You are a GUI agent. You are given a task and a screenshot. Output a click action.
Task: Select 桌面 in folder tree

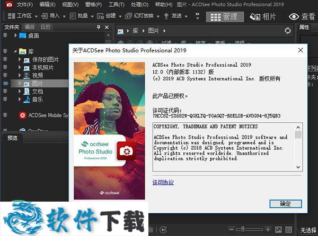pyautogui.click(x=34, y=35)
